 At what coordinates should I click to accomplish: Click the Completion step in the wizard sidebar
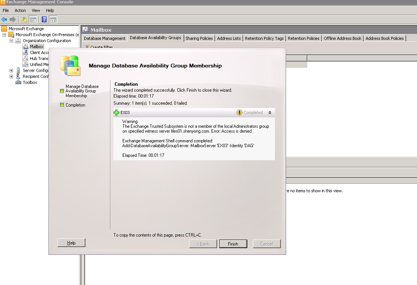[x=75, y=105]
